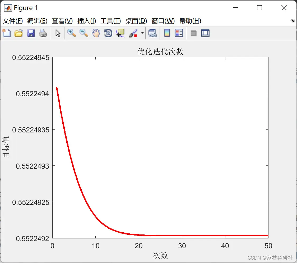Click the y-tick label 0.55224925
This screenshot has width=297, height=263.
tap(31, 202)
